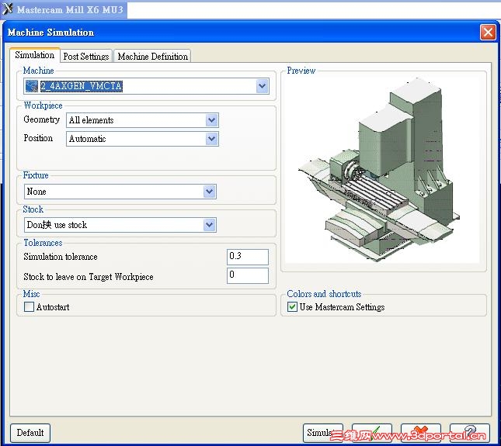Click the machine preview image
This screenshot has height=446, width=501.
tap(382, 169)
